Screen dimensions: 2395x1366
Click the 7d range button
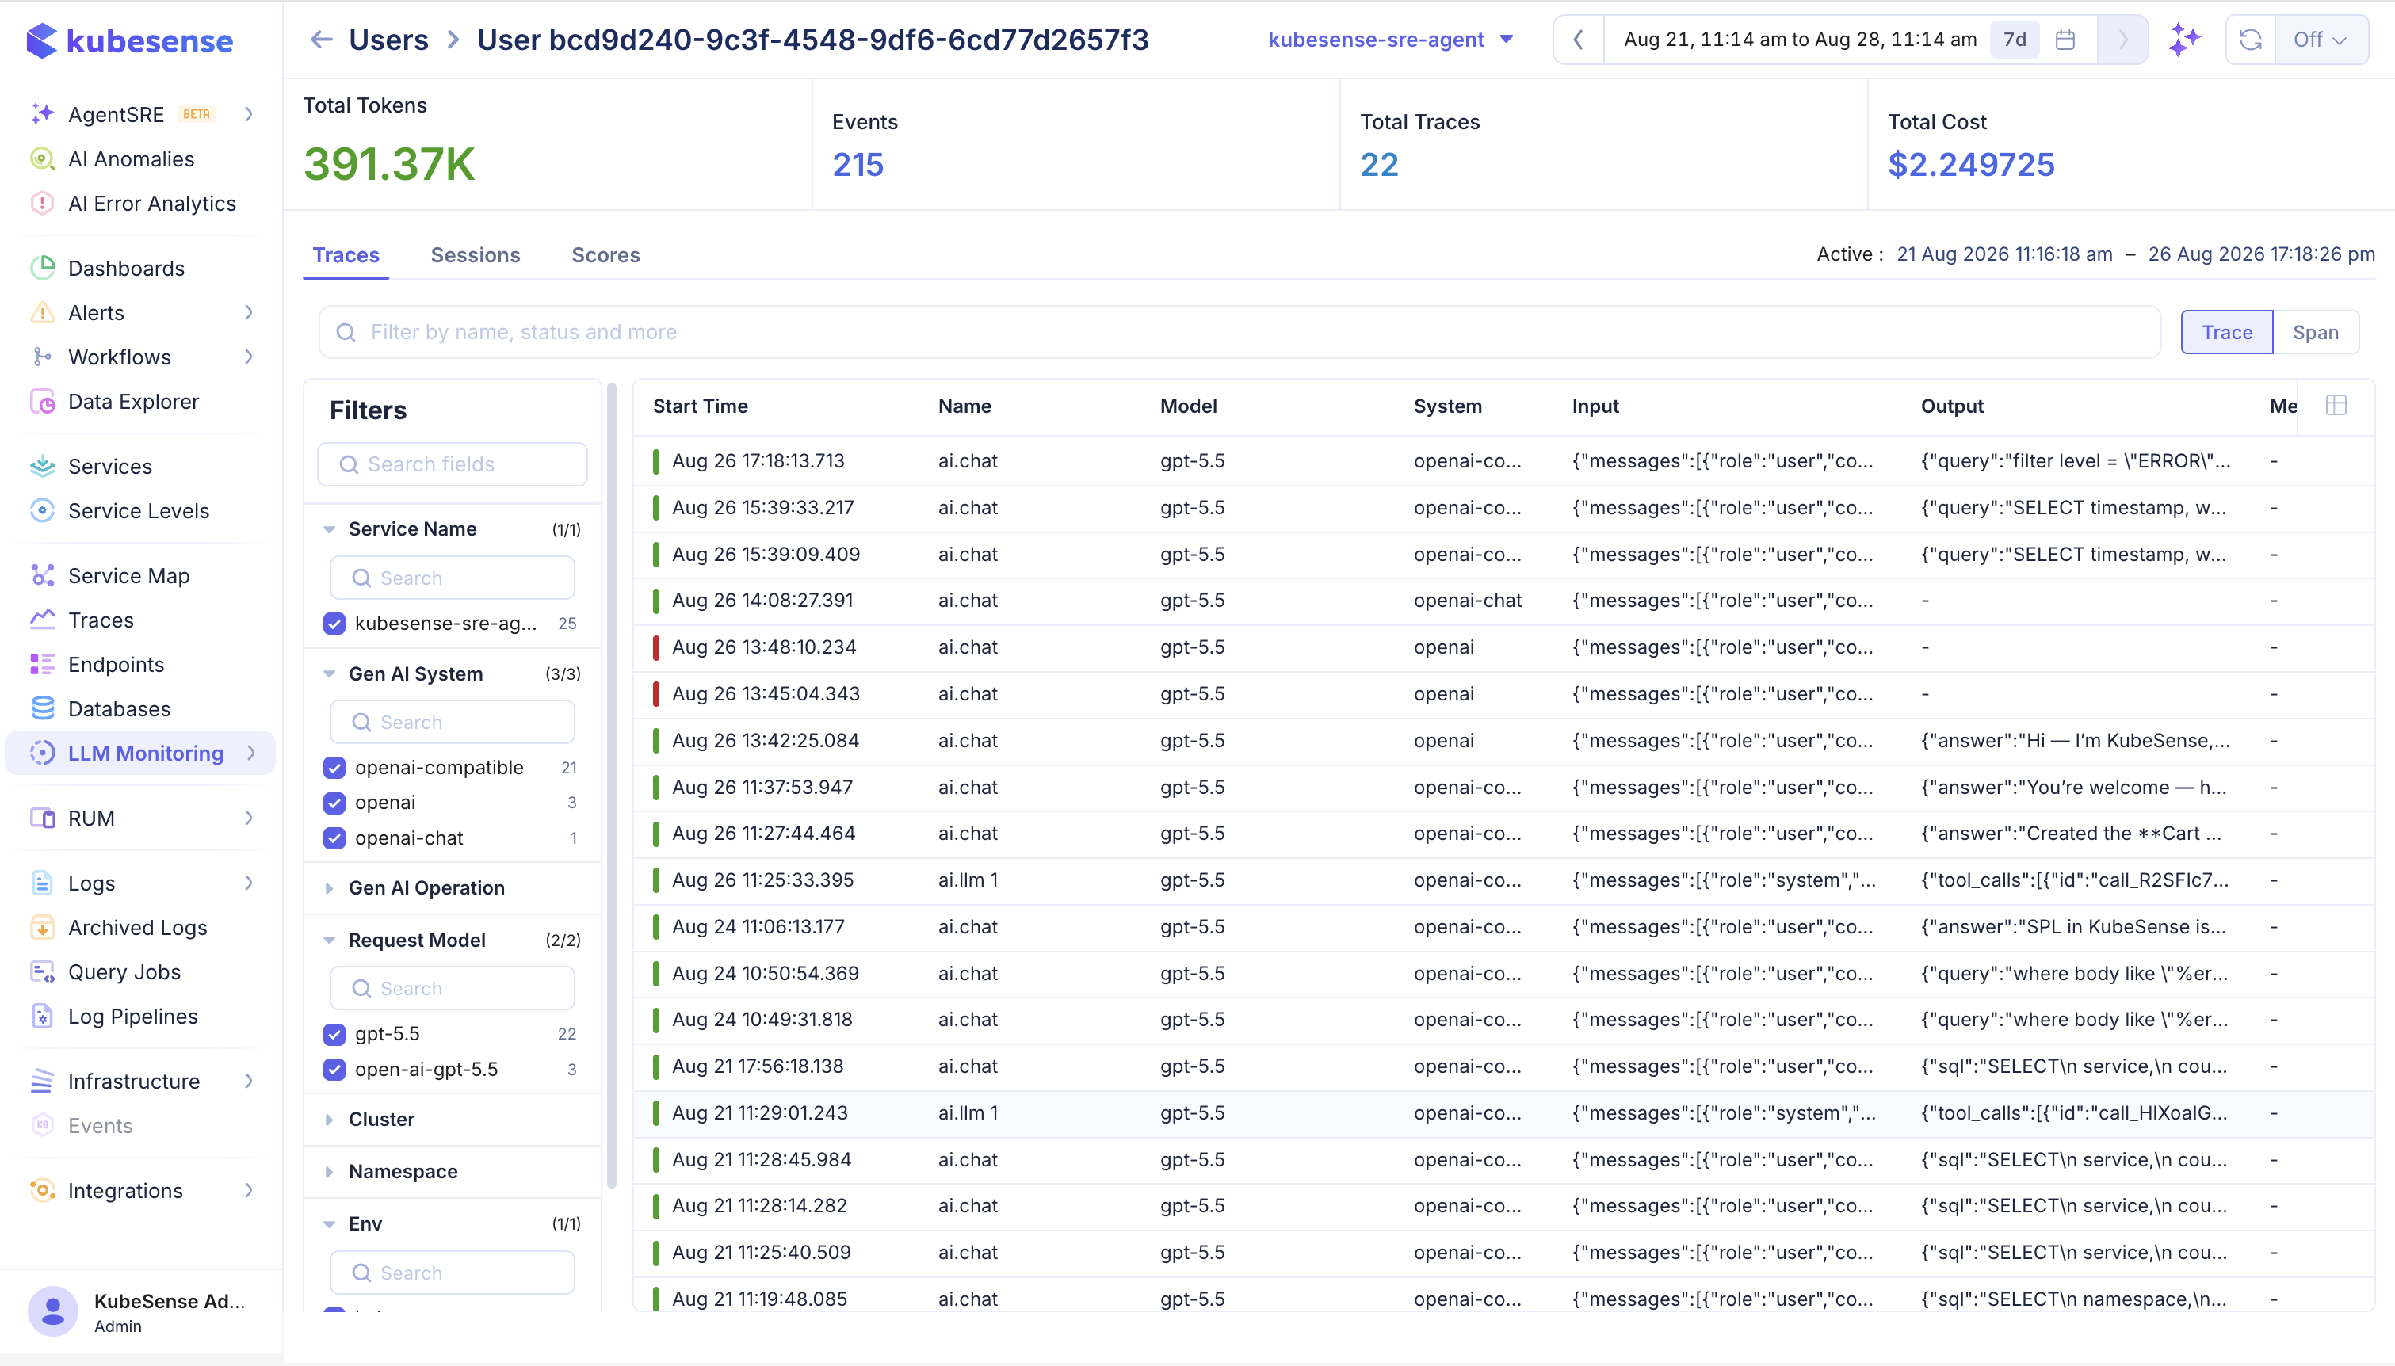point(2015,40)
